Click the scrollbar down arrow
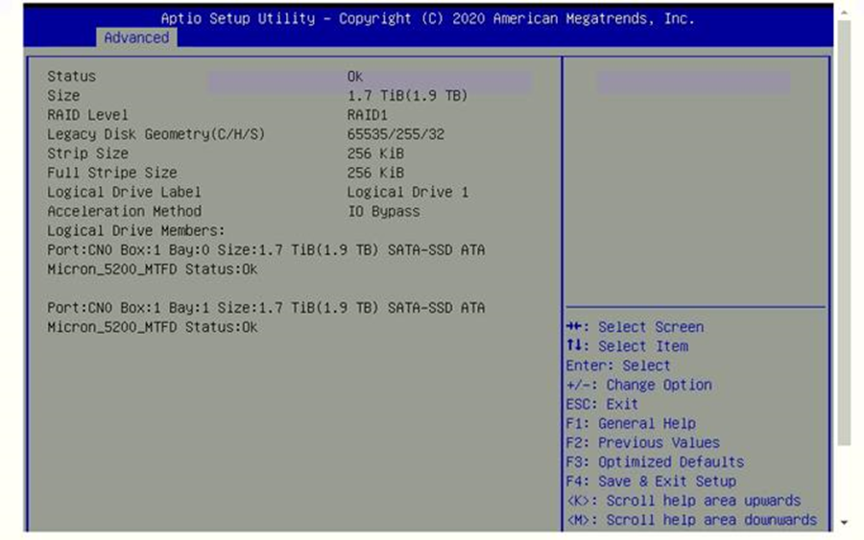The width and height of the screenshot is (864, 540). (x=845, y=523)
